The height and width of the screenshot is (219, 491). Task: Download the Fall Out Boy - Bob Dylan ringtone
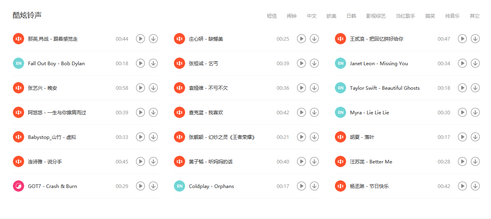(153, 63)
